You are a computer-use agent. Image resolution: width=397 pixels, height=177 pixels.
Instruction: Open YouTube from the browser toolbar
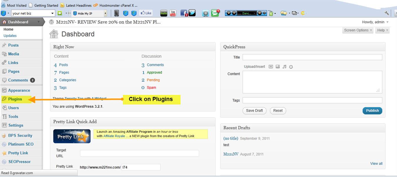pyautogui.click(x=173, y=13)
